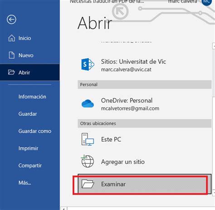Select Sitios: Universitat de Vic location
215x210 pixels.
[144, 65]
